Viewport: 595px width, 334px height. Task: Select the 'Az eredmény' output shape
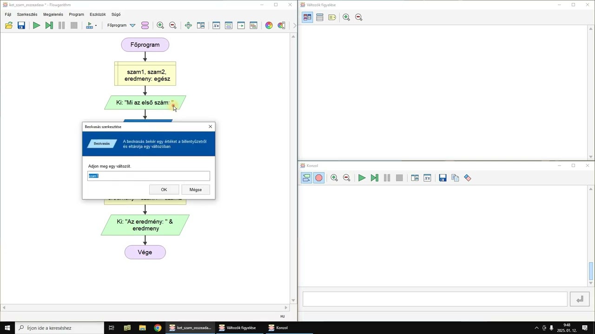tap(145, 225)
